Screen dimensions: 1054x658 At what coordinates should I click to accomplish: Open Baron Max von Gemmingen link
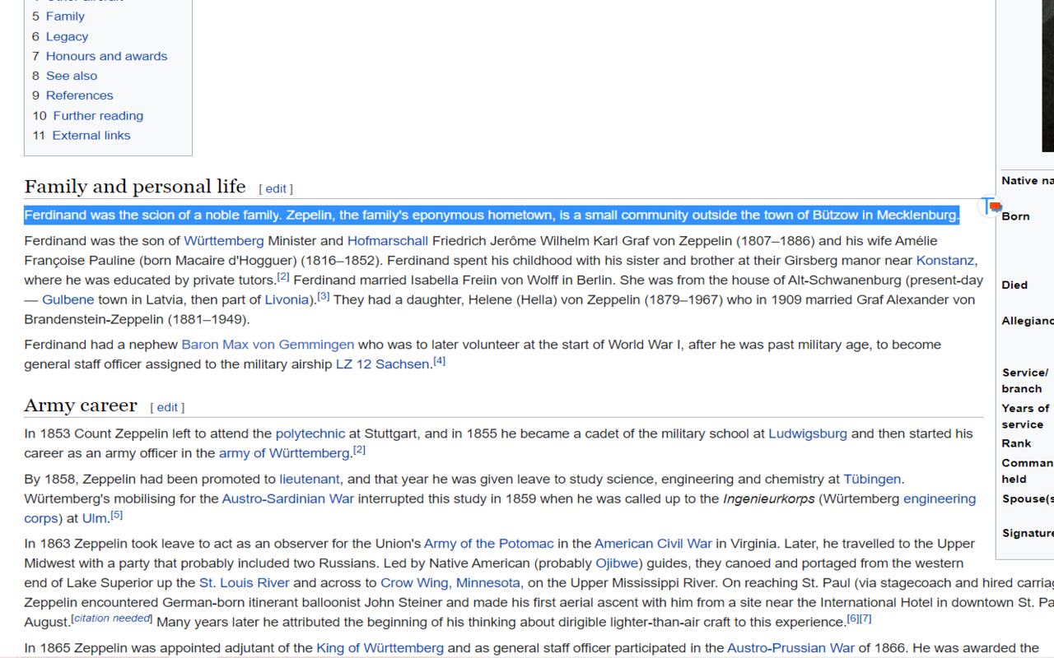tap(268, 345)
